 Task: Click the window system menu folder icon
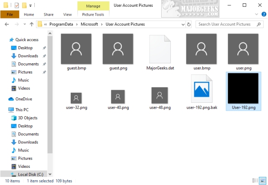[x=6, y=5]
